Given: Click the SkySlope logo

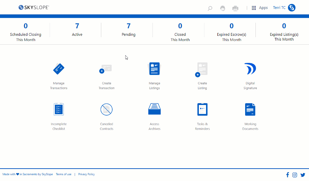Looking at the screenshot, I should click(34, 8).
